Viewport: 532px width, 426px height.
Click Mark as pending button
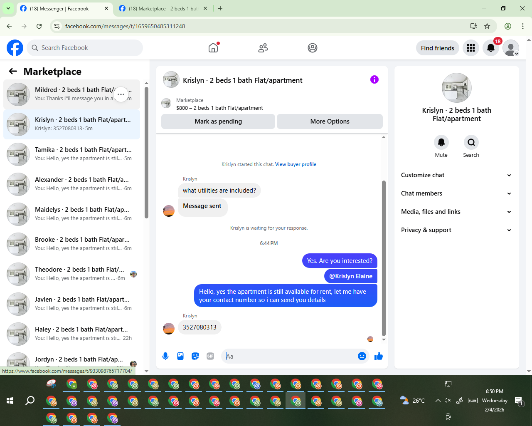(218, 121)
